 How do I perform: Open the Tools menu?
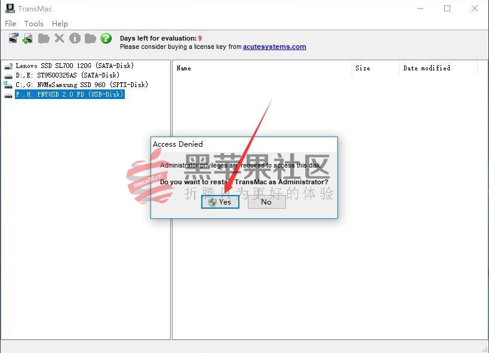point(33,24)
